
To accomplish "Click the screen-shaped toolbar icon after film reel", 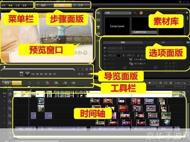I will pyautogui.click(x=56, y=83).
